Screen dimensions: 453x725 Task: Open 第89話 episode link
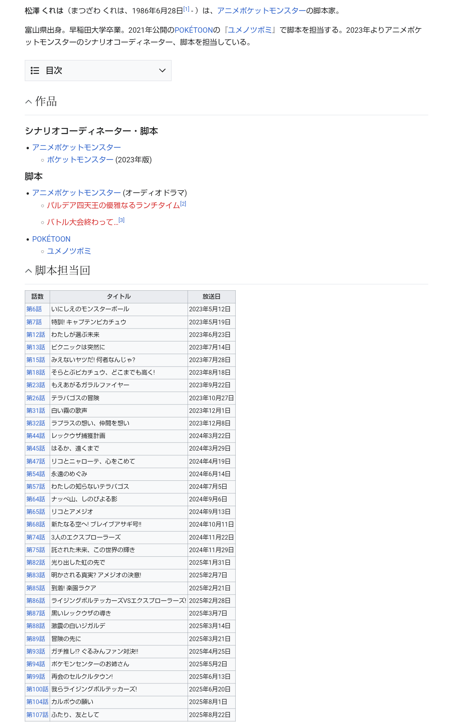click(36, 639)
